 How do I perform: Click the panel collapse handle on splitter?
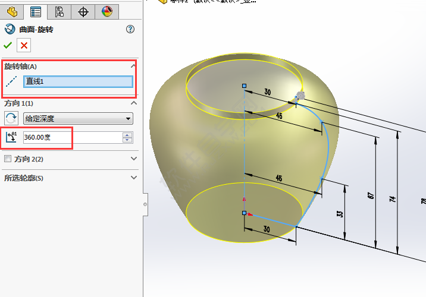point(145,204)
